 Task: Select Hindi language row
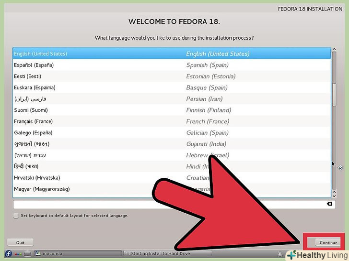pyautogui.click(x=172, y=166)
